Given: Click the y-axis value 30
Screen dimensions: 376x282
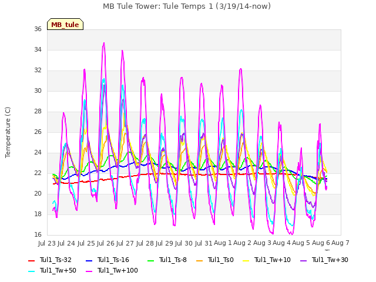Looking at the screenshot, I should [38, 91].
